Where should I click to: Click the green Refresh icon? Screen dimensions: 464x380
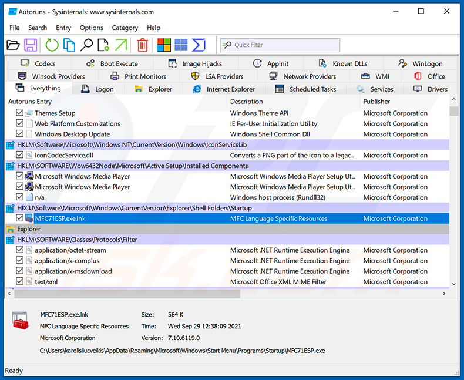[52, 45]
